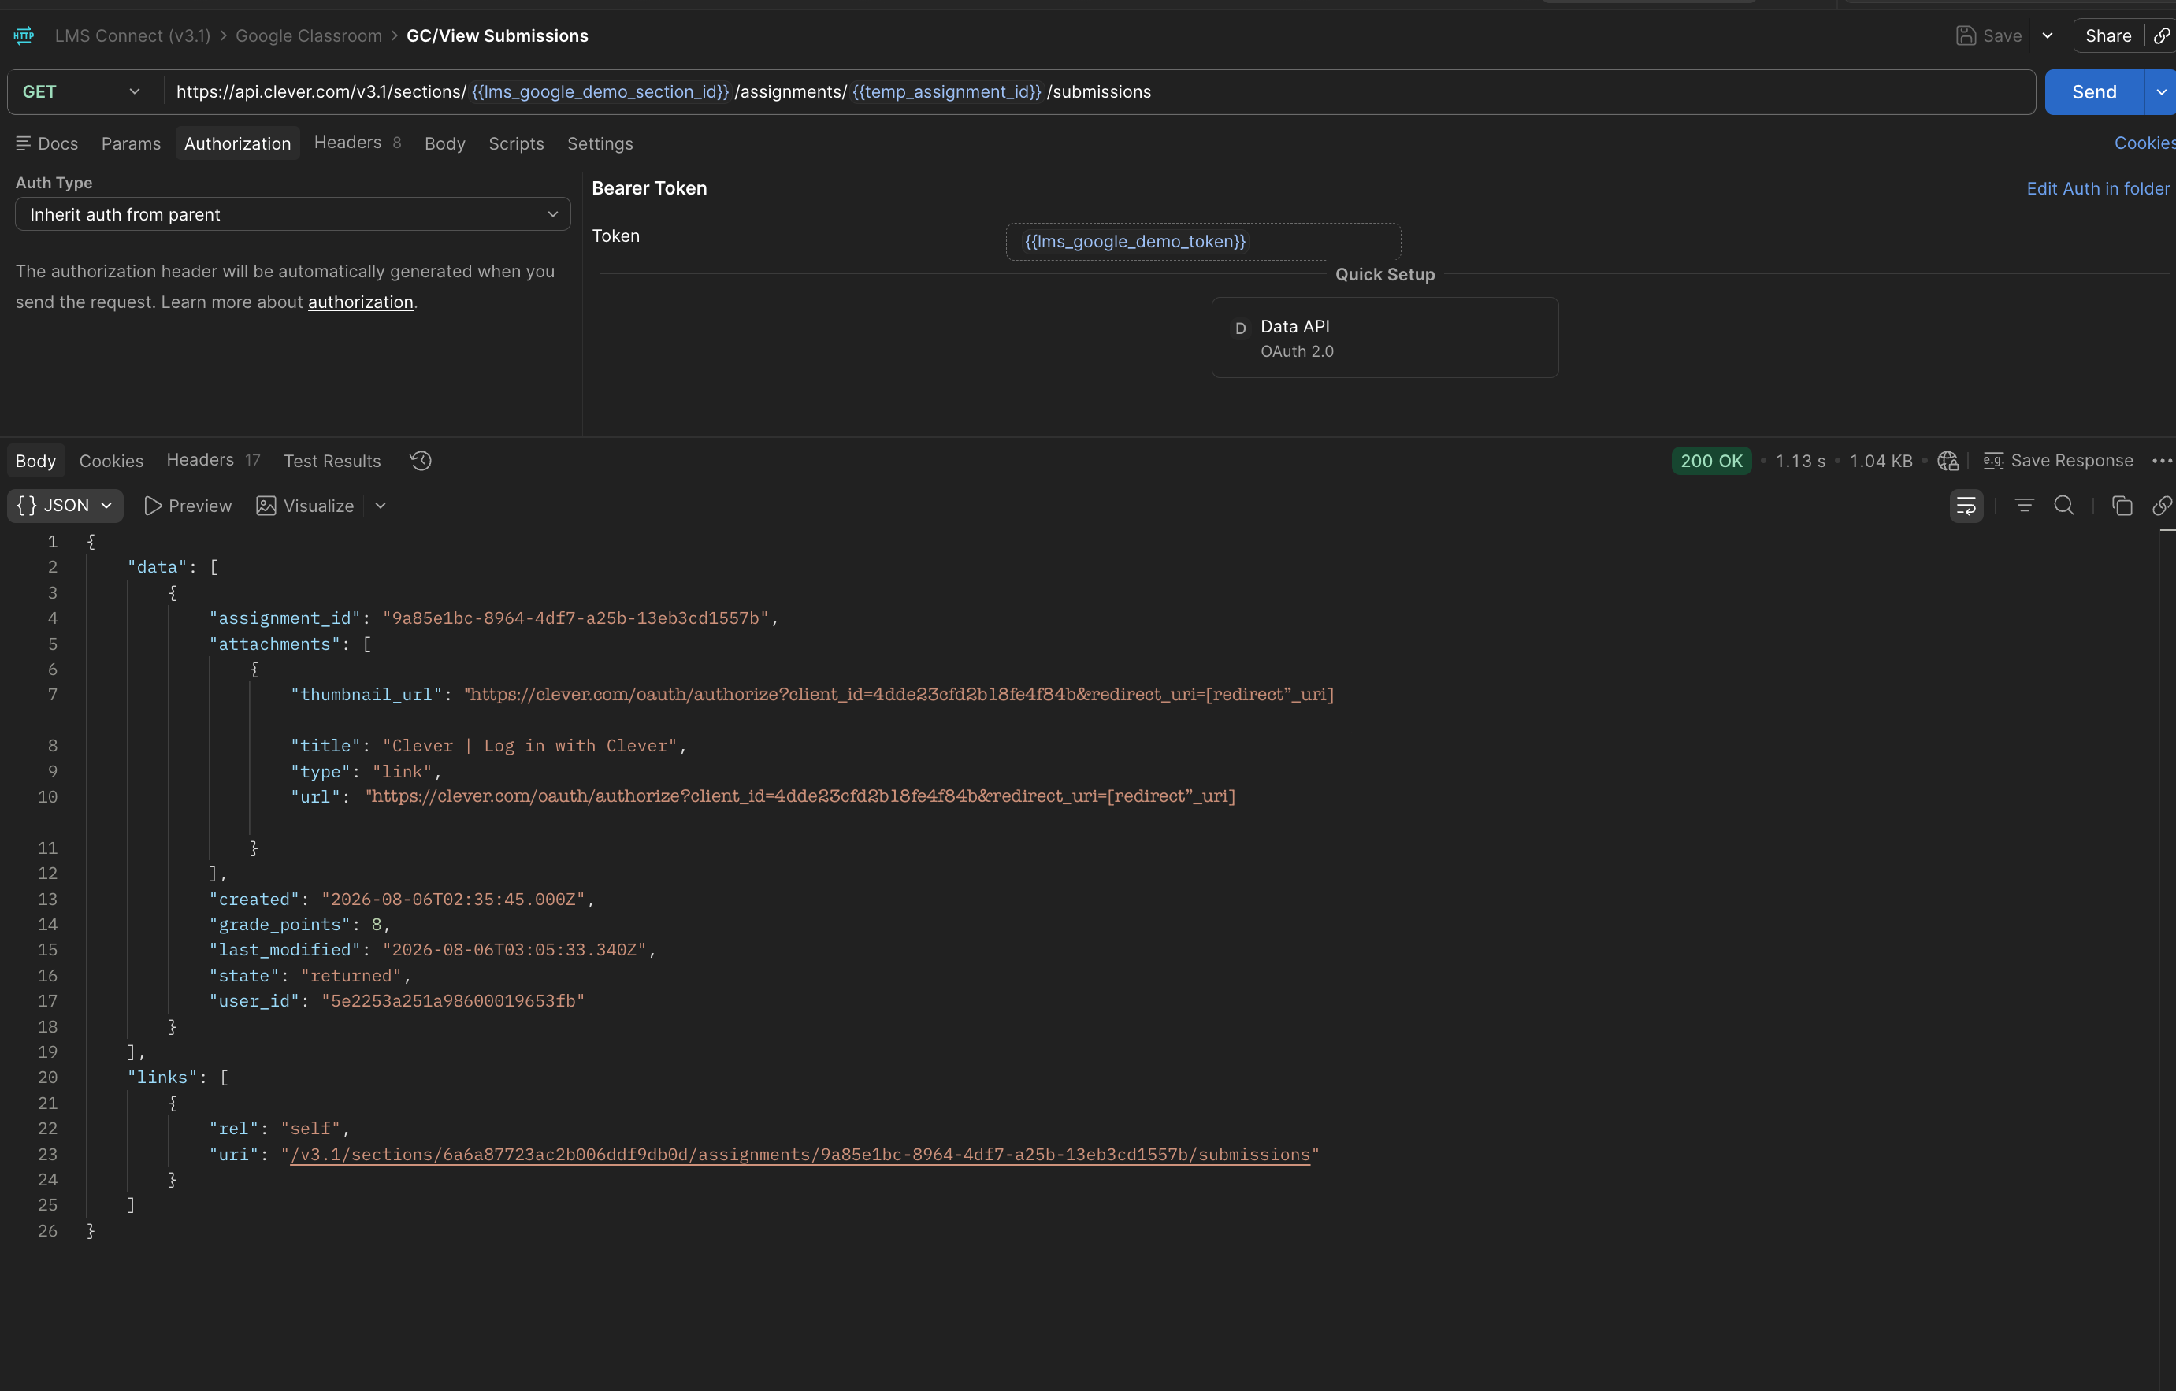The image size is (2176, 1391).
Task: Click Save Response example icon
Action: click(x=1993, y=461)
